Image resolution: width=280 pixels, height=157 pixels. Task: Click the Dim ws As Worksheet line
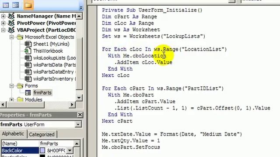(x=131, y=30)
